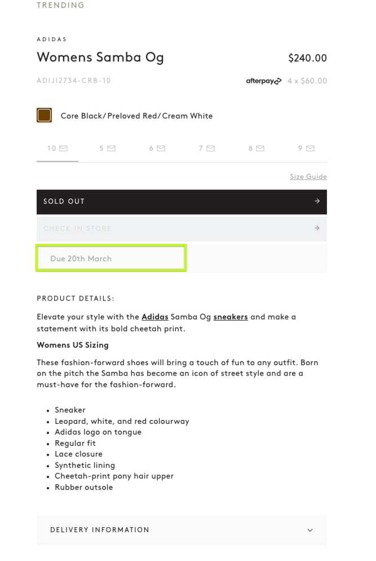This screenshot has width=376, height=561.
Task: Click the Afterpay logo
Action: point(264,81)
